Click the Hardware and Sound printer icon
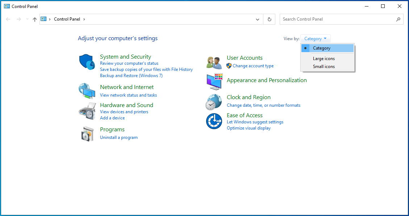The height and width of the screenshot is (216, 409). pos(87,111)
